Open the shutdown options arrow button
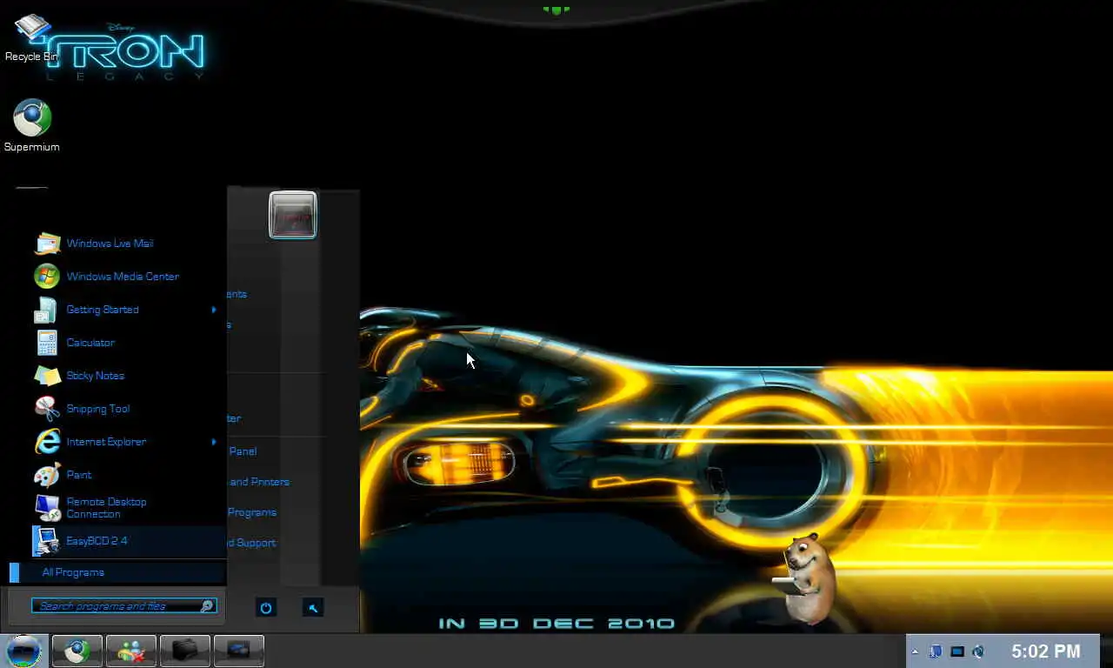 pos(313,608)
